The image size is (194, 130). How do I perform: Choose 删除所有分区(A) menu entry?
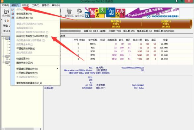point(35,63)
